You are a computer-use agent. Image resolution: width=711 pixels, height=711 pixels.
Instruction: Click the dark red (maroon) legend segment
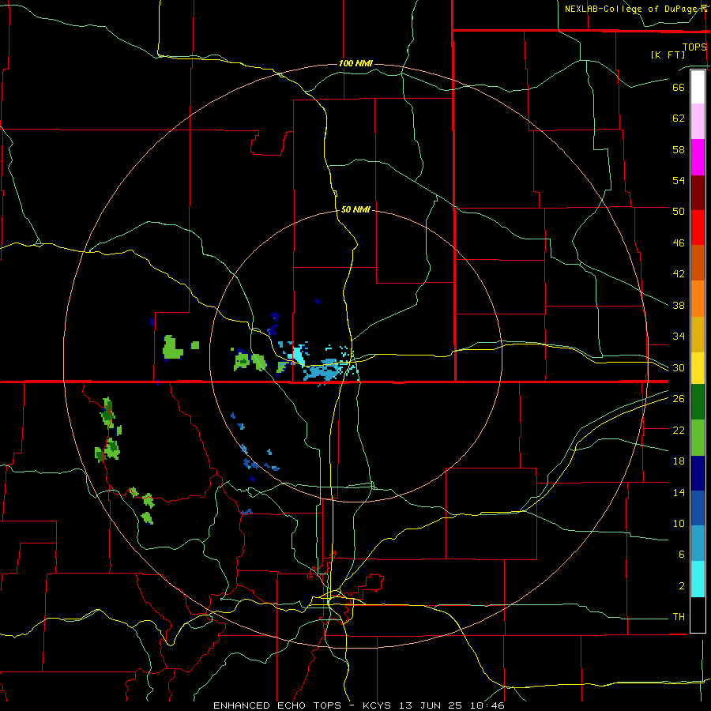coord(698,193)
